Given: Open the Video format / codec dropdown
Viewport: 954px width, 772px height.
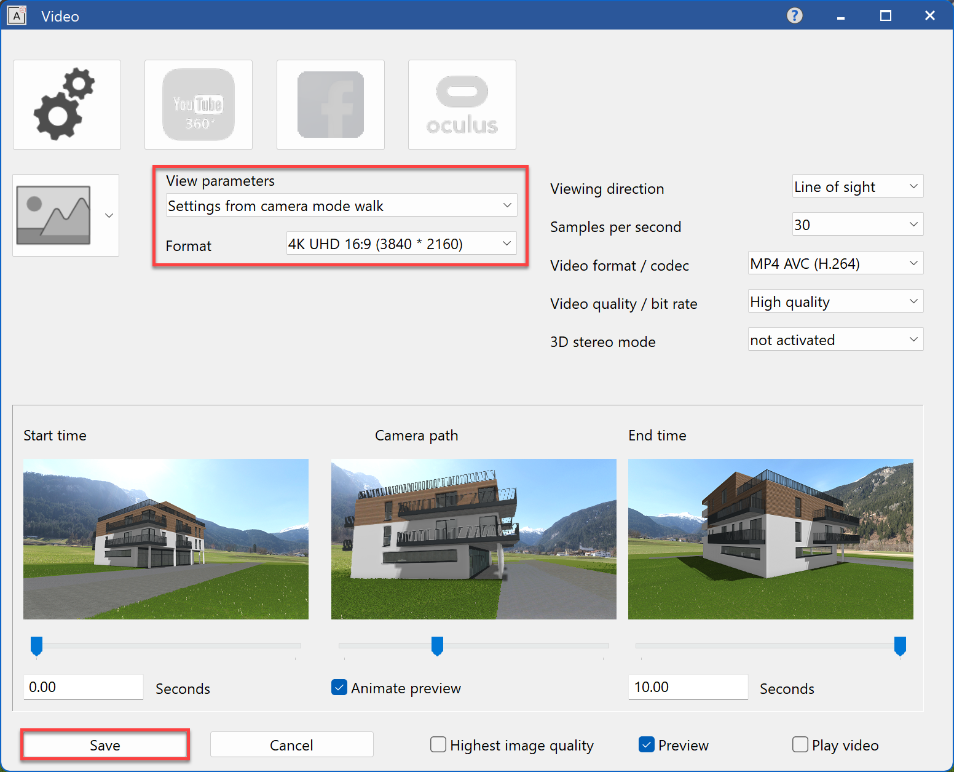Looking at the screenshot, I should point(835,263).
